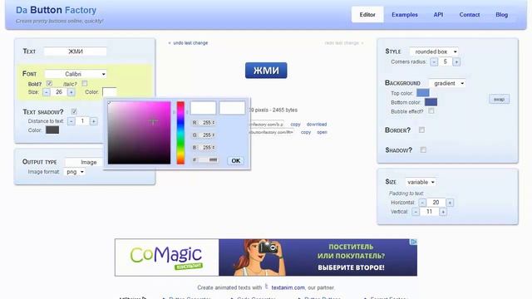The width and height of the screenshot is (532, 299).
Task: Enable the Border checkbox
Action: pos(421,130)
